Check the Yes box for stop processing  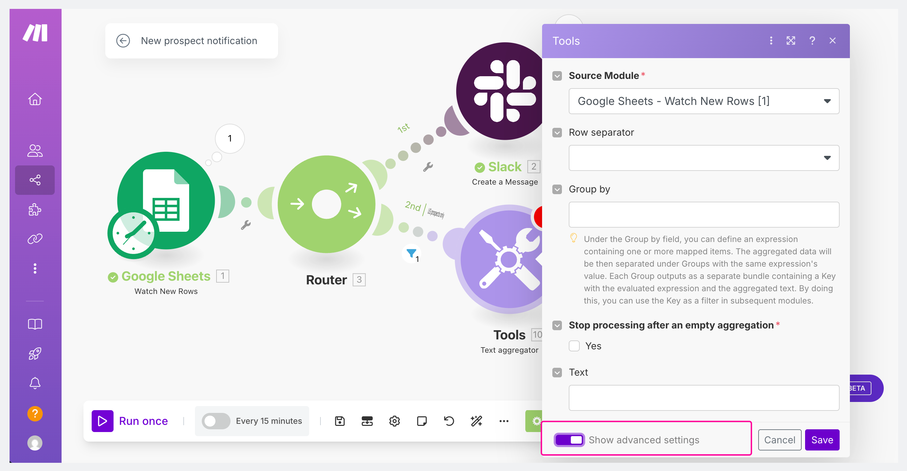pyautogui.click(x=574, y=346)
